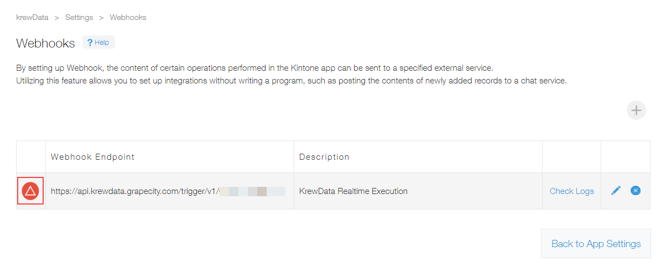Click the empty header cell above Check Logs
The height and width of the screenshot is (262, 666).
pos(571,157)
